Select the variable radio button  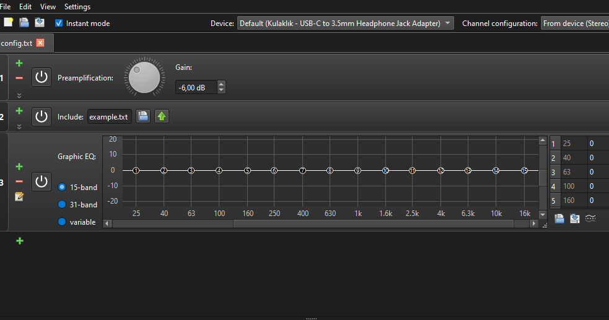click(x=62, y=222)
